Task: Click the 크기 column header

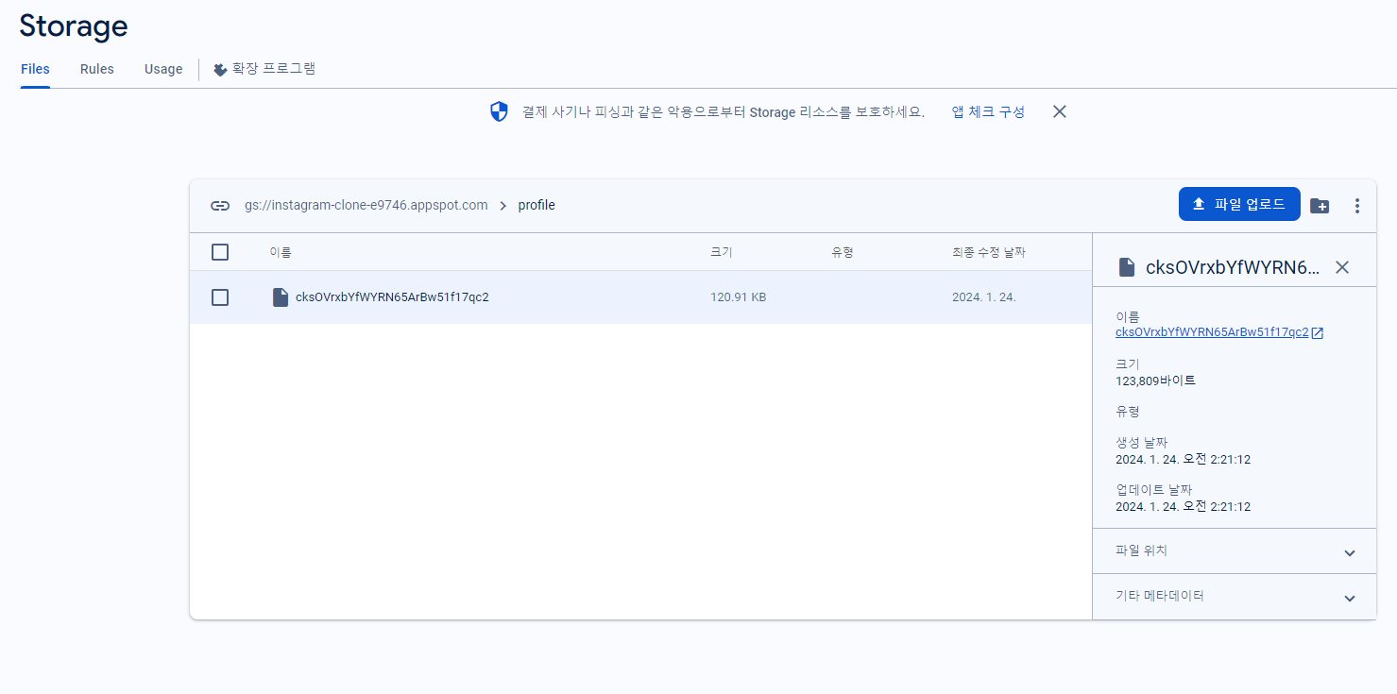Action: 722,252
